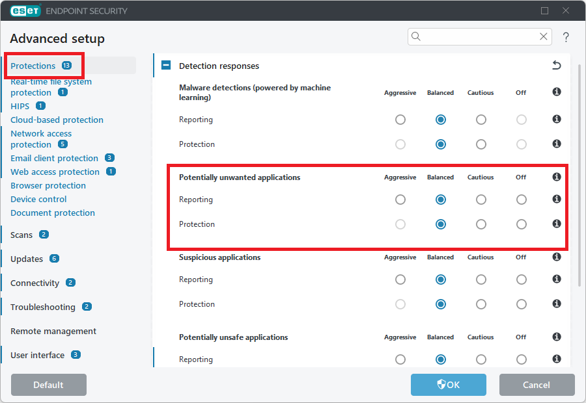This screenshot has width=586, height=403.
Task: Click the search magnifier icon
Action: point(416,36)
